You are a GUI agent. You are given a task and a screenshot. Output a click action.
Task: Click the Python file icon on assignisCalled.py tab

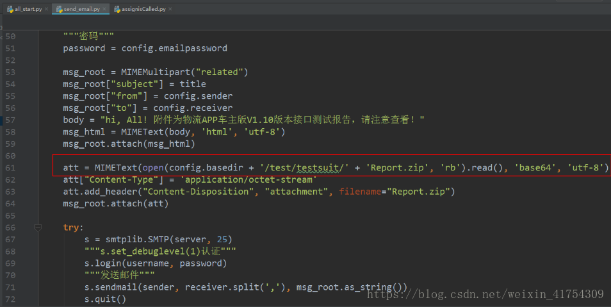117,9
